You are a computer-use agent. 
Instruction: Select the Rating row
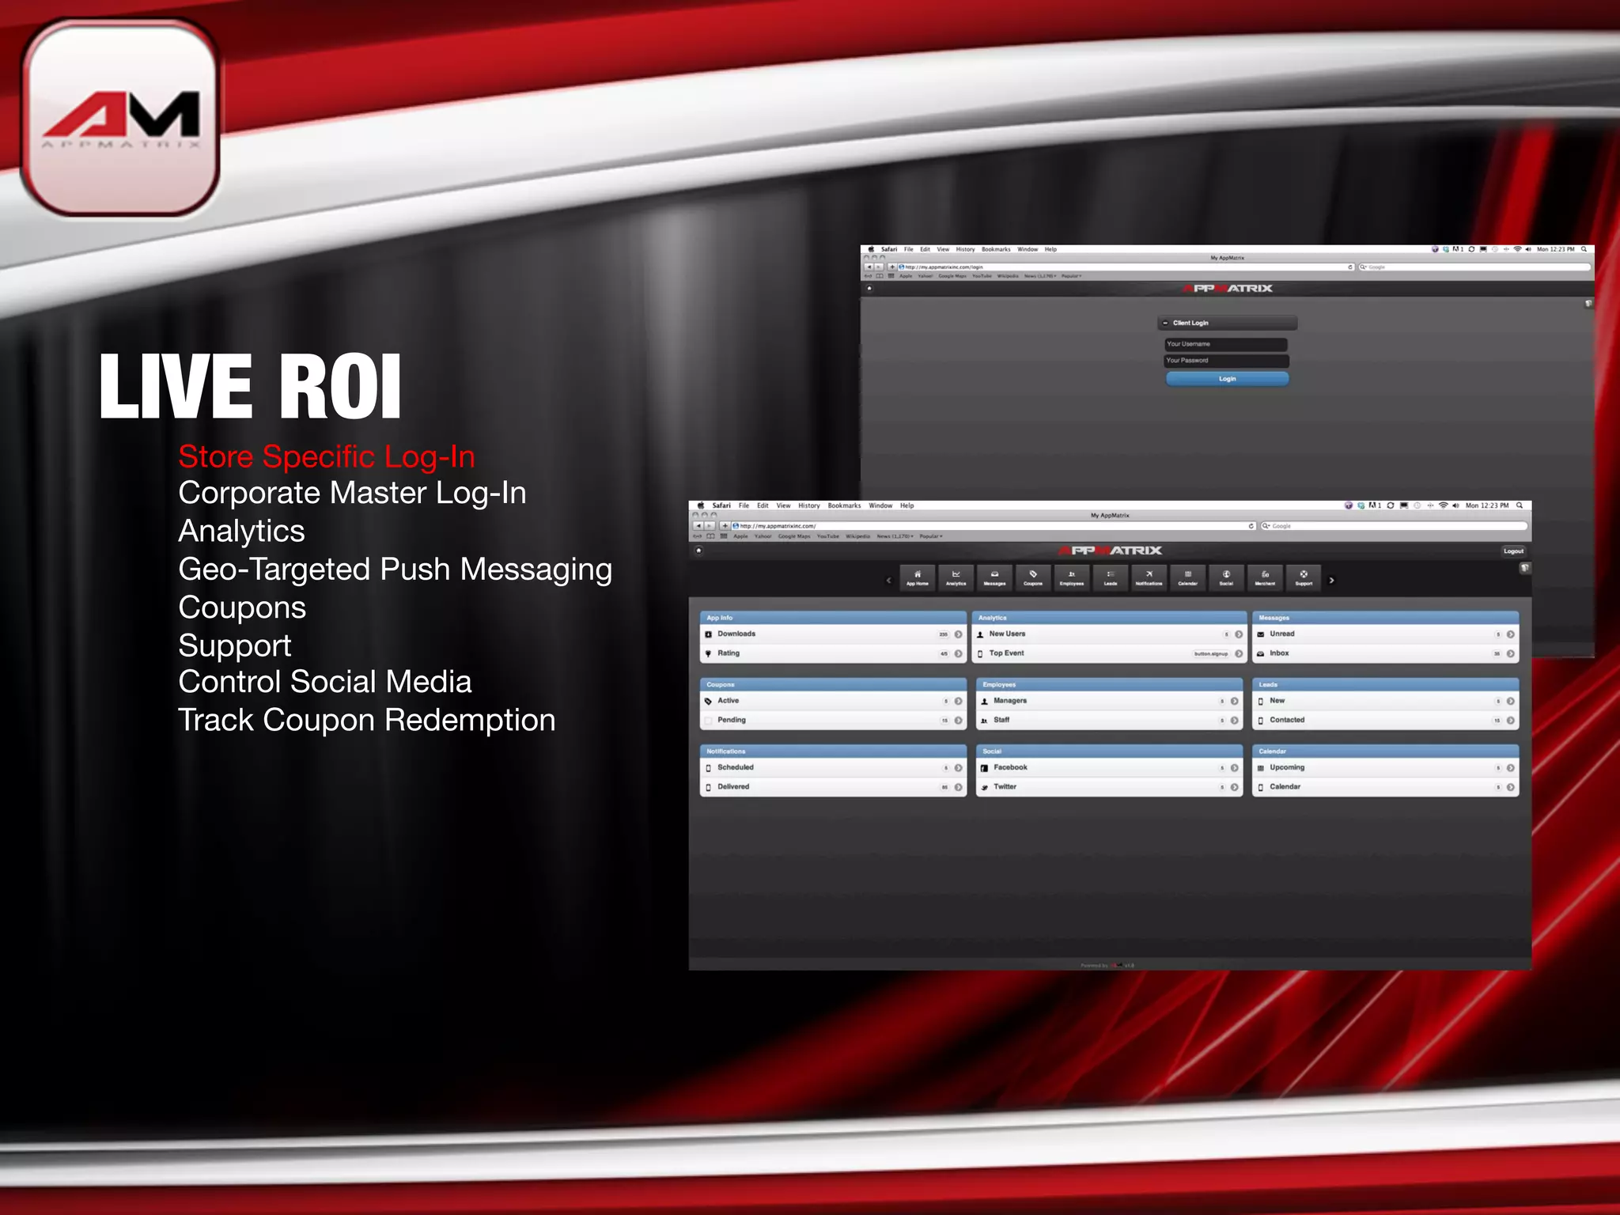coord(834,653)
